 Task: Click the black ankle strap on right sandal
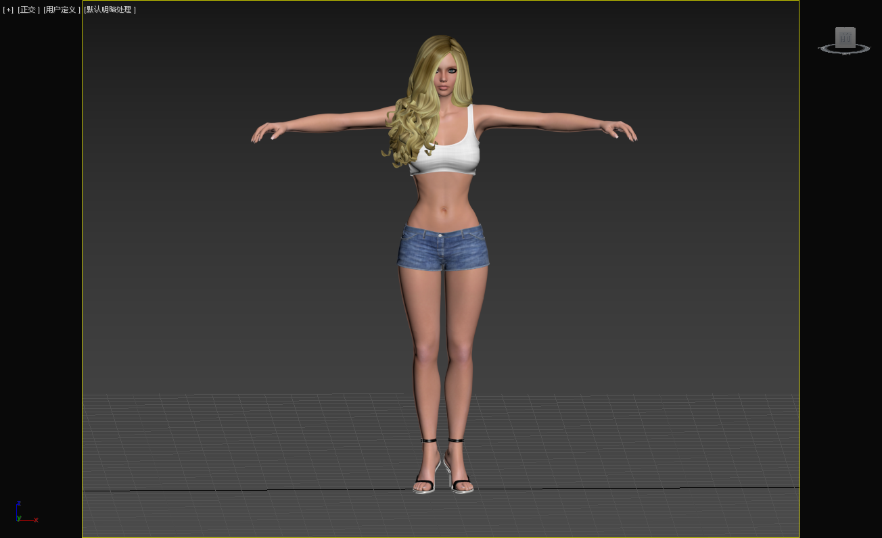[456, 441]
